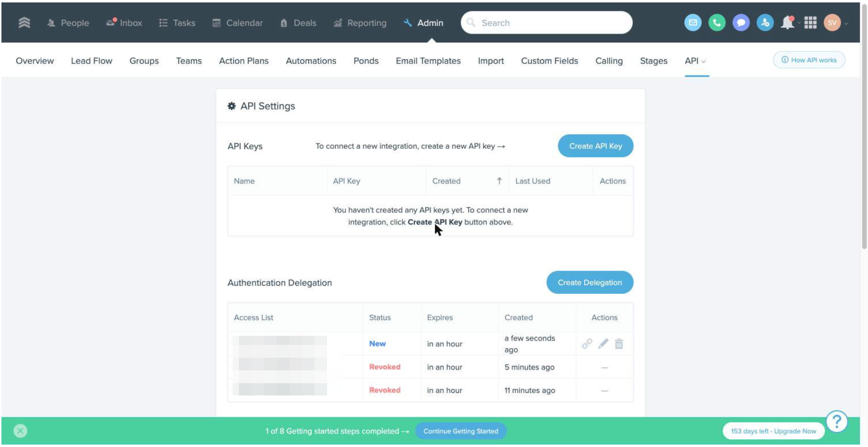Open the People section
The width and height of the screenshot is (868, 447).
68,23
